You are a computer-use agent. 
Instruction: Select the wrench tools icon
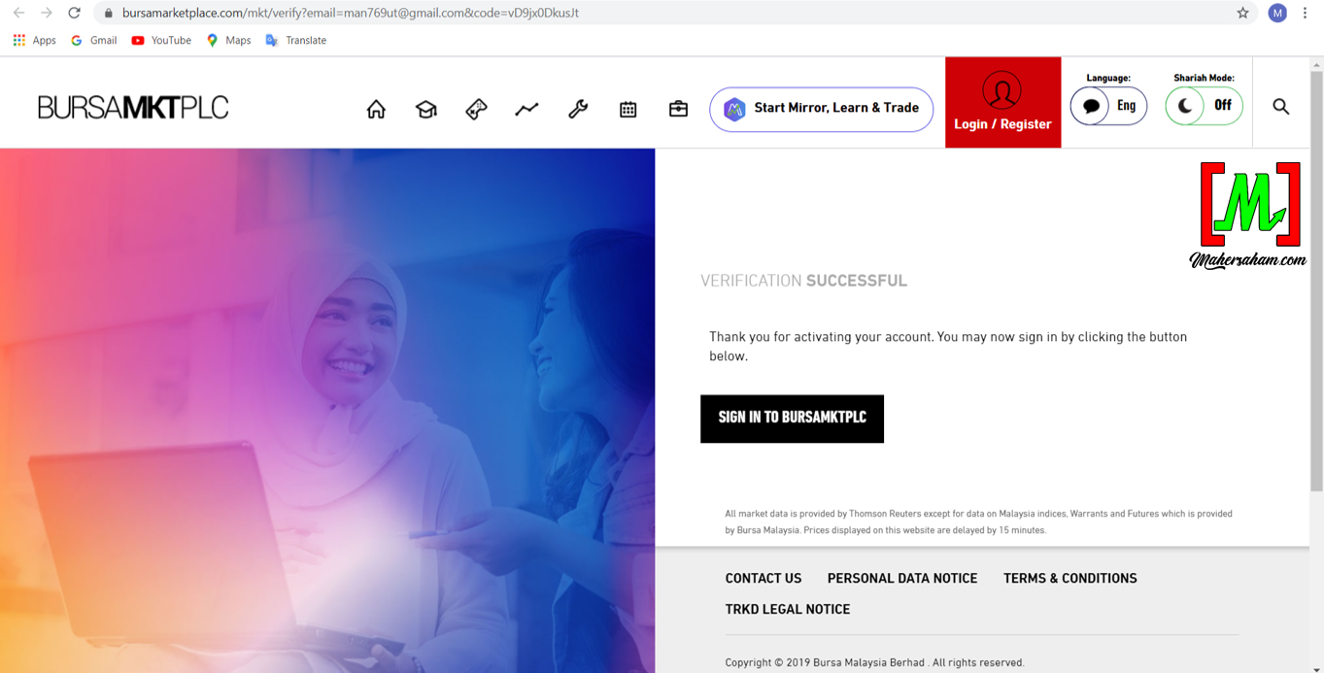click(578, 109)
